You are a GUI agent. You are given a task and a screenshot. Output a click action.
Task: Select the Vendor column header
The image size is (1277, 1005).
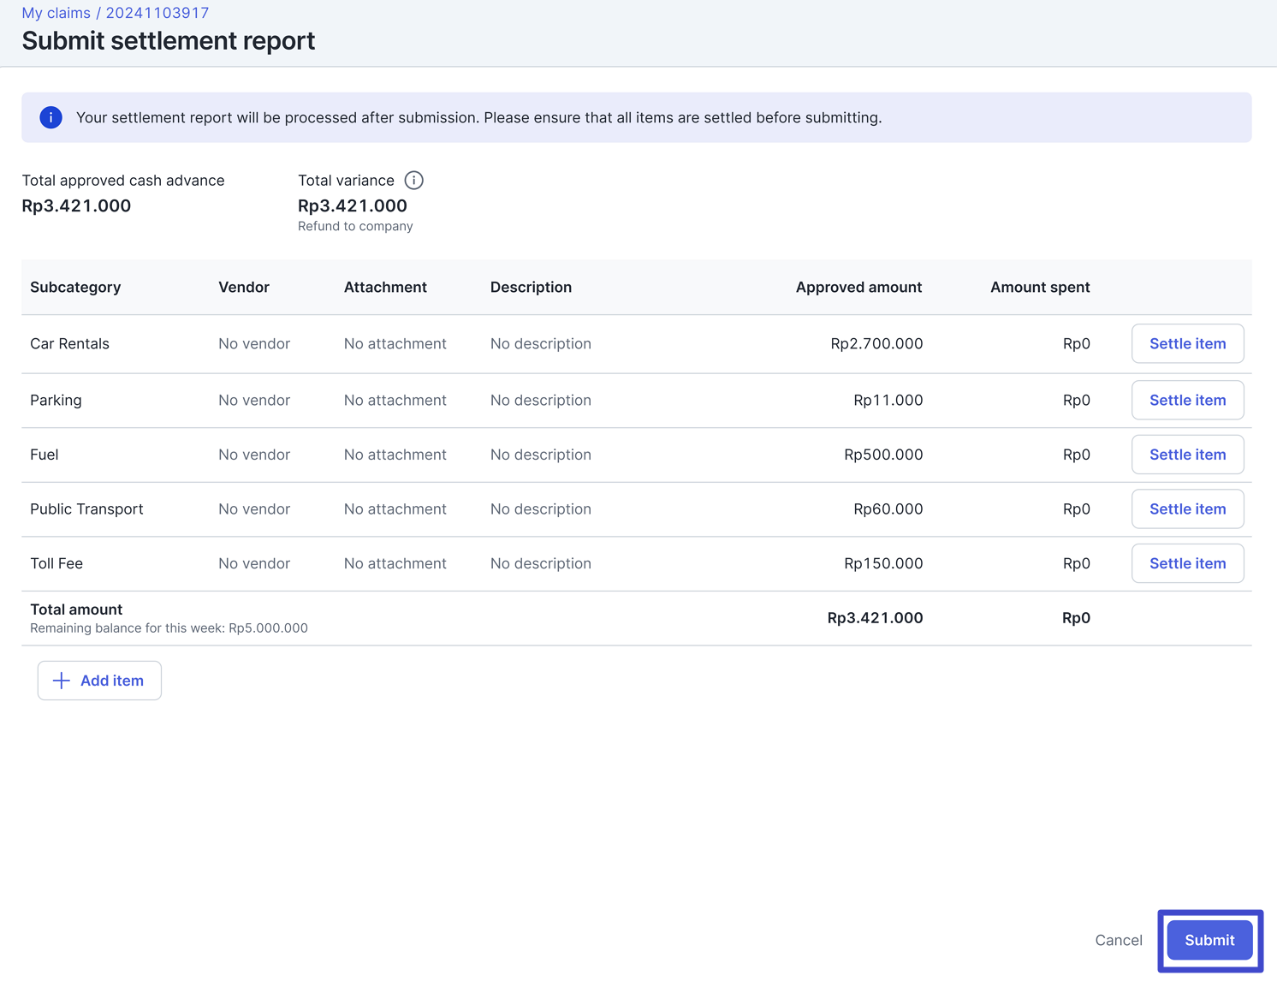click(244, 287)
